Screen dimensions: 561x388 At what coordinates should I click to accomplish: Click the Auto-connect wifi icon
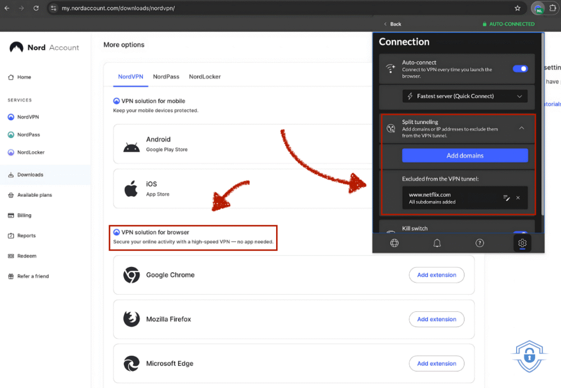(x=390, y=68)
